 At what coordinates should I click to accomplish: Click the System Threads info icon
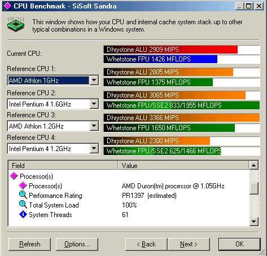pyautogui.click(x=23, y=214)
